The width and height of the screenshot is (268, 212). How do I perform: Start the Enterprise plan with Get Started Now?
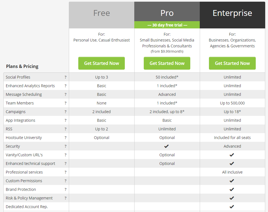point(232,63)
